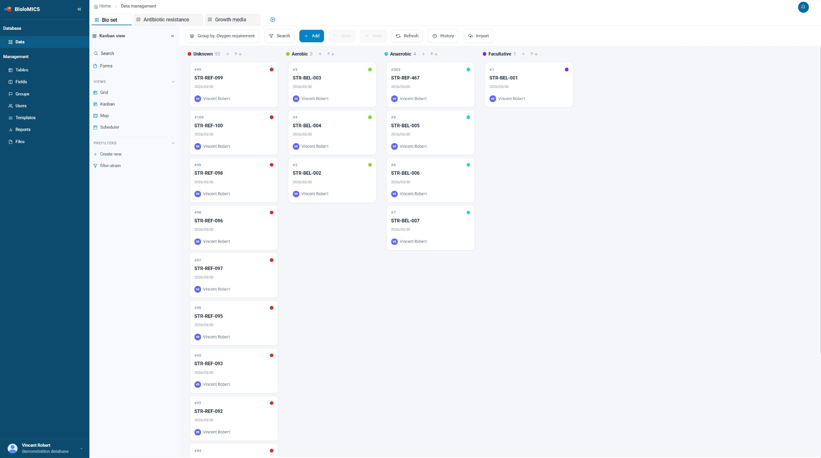Click the user profile avatar at bottom left
821x458 pixels.
click(x=13, y=448)
